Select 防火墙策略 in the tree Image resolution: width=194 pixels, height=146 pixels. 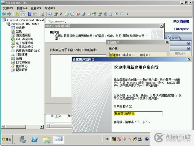click(x=23, y=35)
